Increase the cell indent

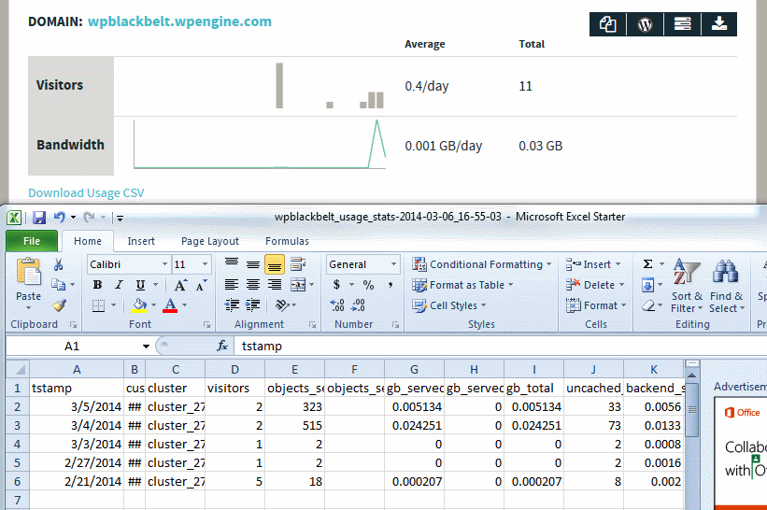click(x=253, y=305)
